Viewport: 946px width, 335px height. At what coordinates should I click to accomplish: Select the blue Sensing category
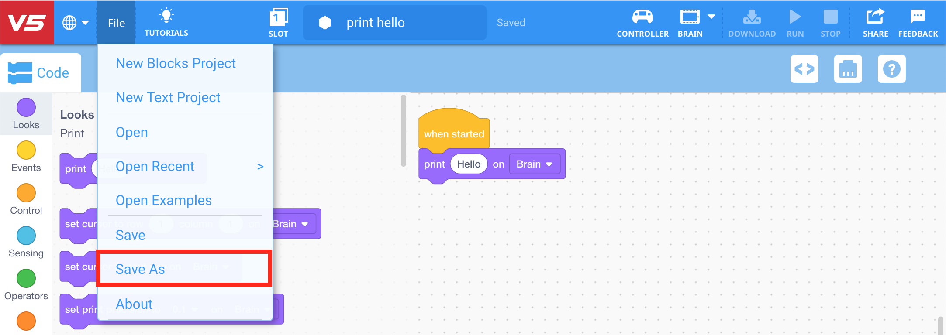[x=26, y=243]
